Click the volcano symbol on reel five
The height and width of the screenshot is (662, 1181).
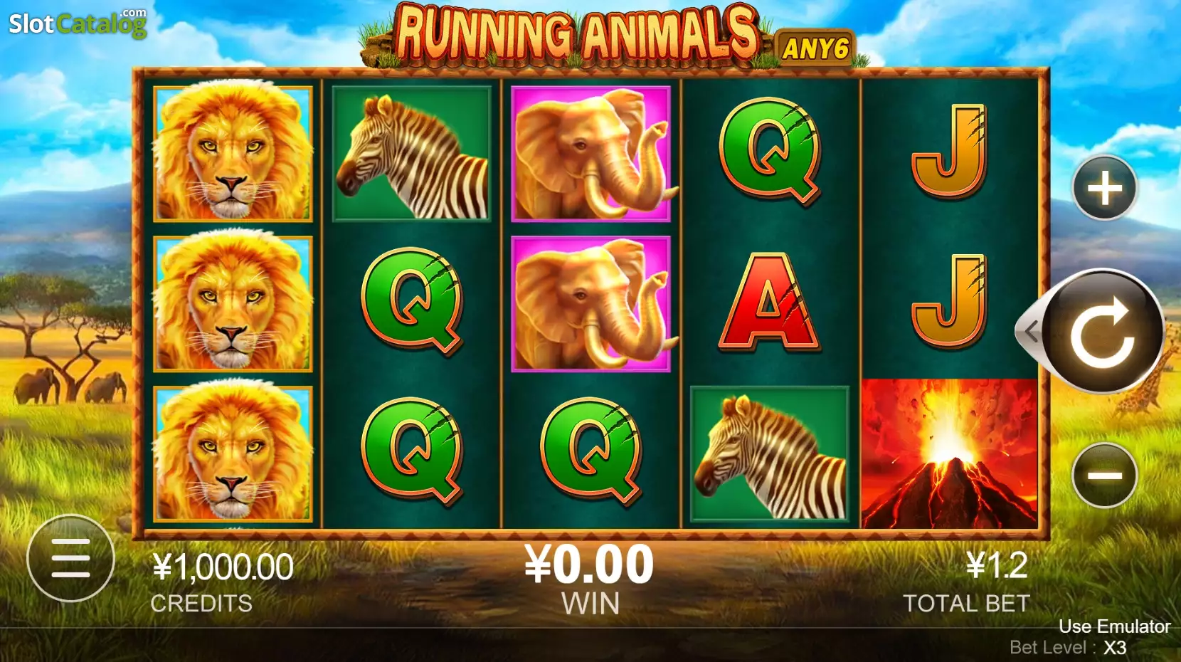tap(949, 453)
